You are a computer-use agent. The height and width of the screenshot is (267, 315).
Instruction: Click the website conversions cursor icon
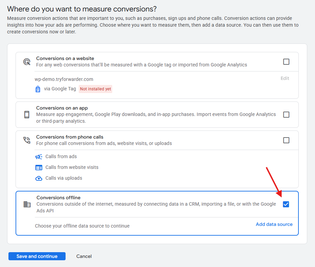click(x=27, y=62)
